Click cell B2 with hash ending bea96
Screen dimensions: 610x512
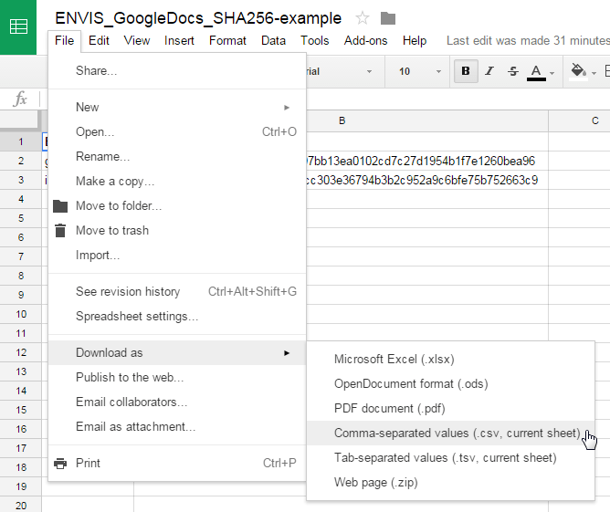[427, 161]
